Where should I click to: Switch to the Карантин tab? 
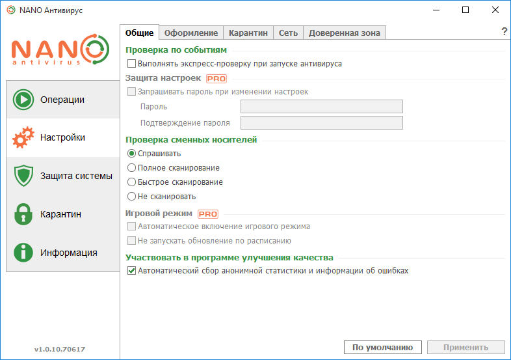[x=248, y=33]
